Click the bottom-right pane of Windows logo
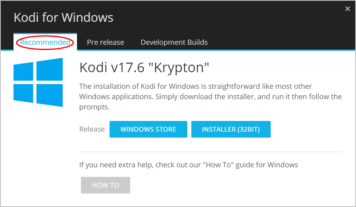The width and height of the screenshot is (356, 207). pos(50,95)
